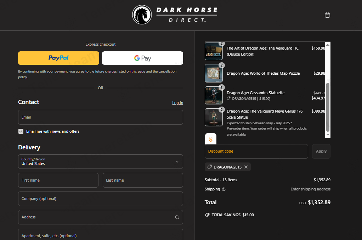Focus the Last name field

(x=143, y=180)
